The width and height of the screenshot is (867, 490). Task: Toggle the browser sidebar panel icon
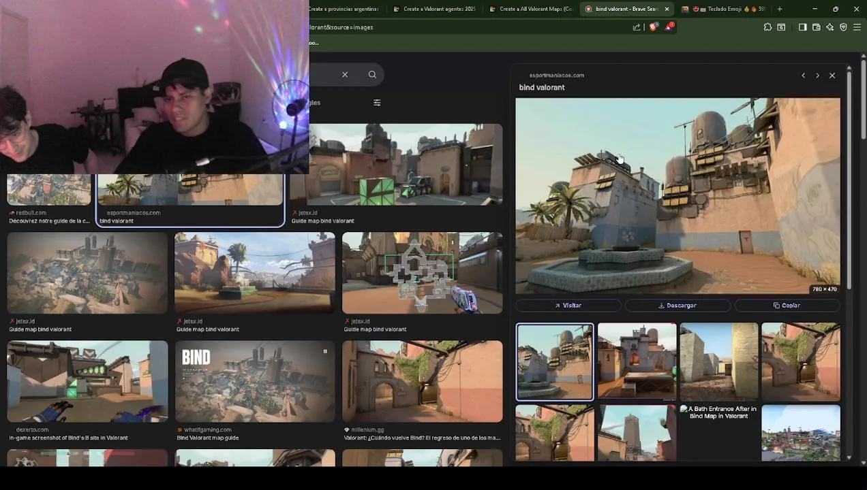pos(802,27)
